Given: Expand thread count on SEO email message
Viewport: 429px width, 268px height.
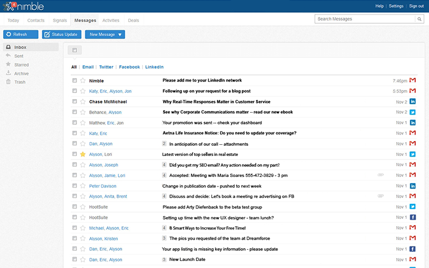Looking at the screenshot, I should (x=164, y=165).
